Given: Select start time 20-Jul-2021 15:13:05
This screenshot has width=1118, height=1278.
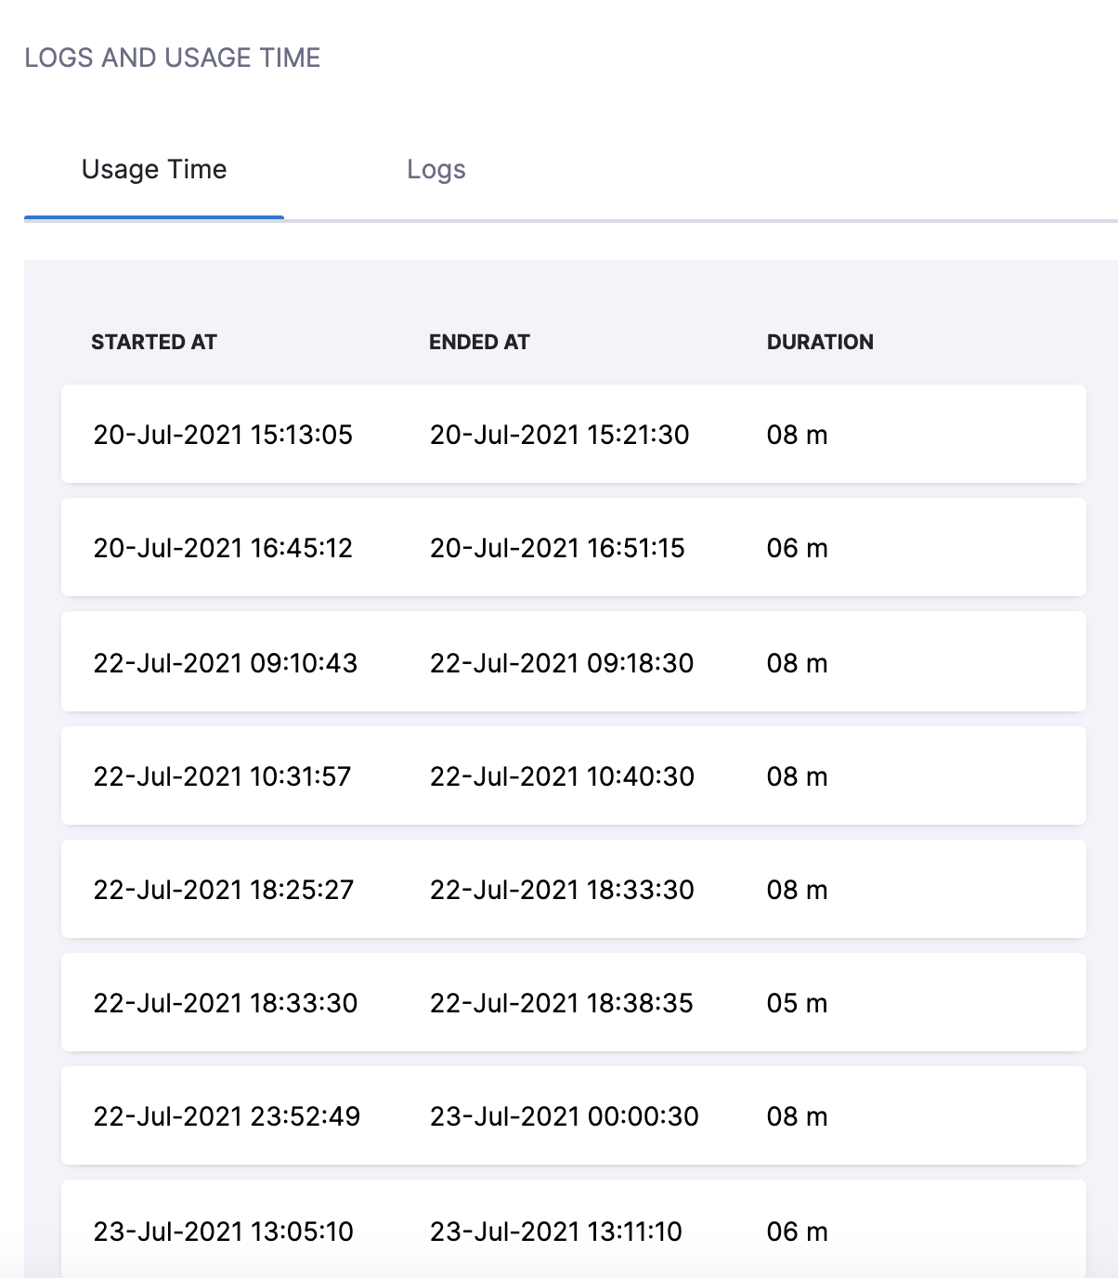Looking at the screenshot, I should pyautogui.click(x=223, y=435).
